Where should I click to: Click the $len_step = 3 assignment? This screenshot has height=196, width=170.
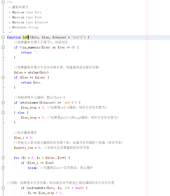[x=33, y=108]
